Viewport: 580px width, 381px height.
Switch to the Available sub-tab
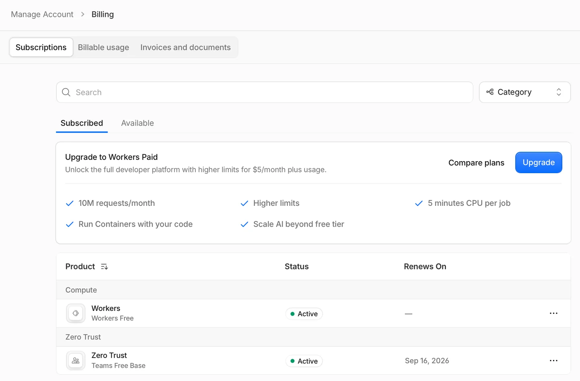coord(137,123)
